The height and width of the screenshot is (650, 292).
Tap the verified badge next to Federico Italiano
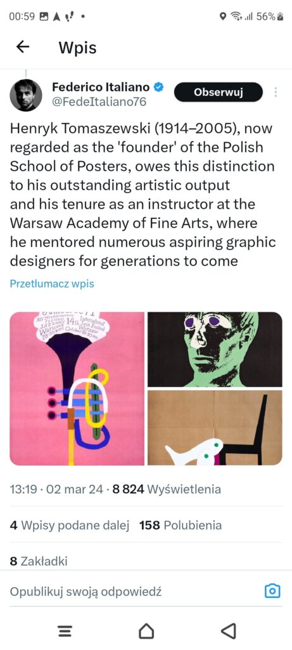[x=159, y=87]
